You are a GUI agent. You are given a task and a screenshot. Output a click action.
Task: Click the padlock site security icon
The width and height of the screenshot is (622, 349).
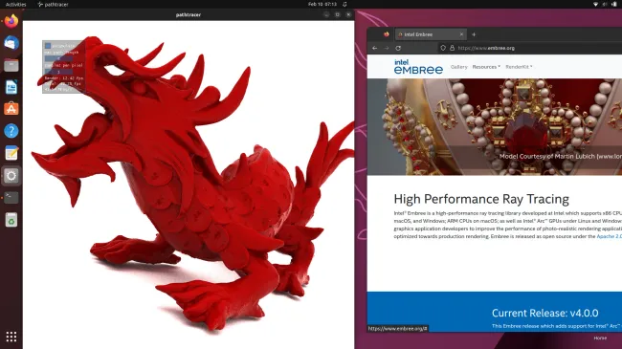pyautogui.click(x=452, y=48)
